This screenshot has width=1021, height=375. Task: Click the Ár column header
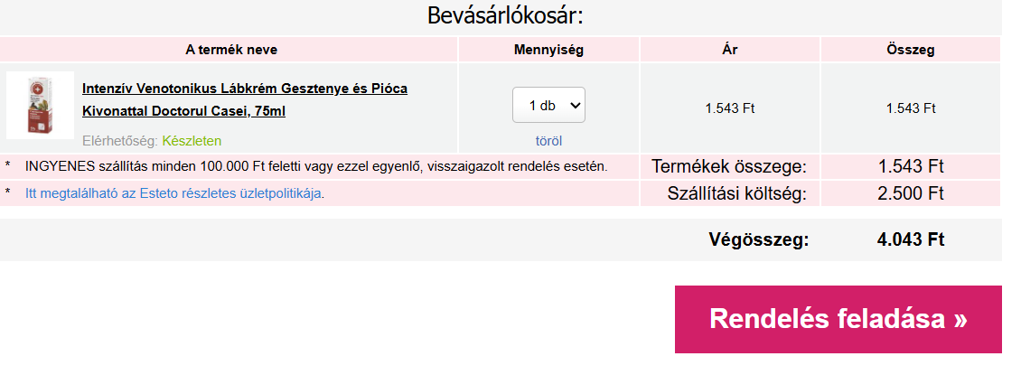[x=729, y=50]
